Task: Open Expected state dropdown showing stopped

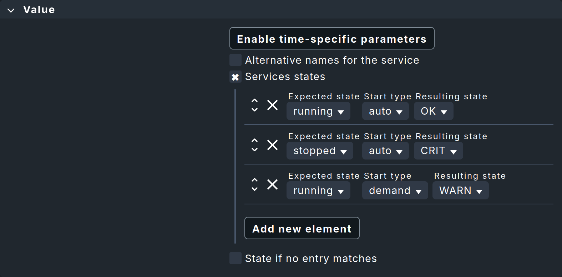Action: [x=319, y=151]
